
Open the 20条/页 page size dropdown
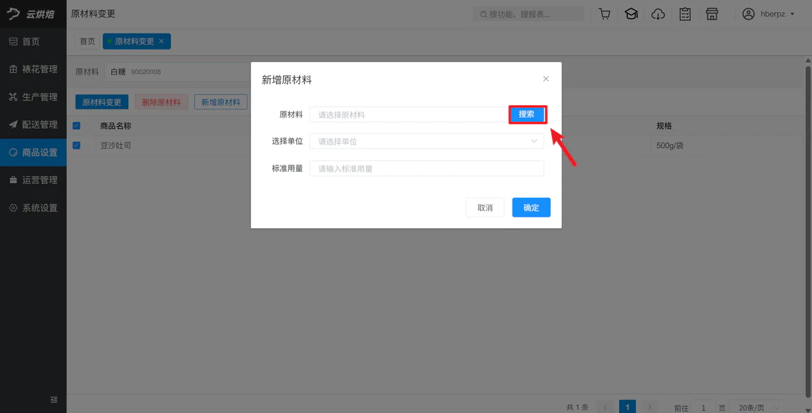pyautogui.click(x=757, y=408)
